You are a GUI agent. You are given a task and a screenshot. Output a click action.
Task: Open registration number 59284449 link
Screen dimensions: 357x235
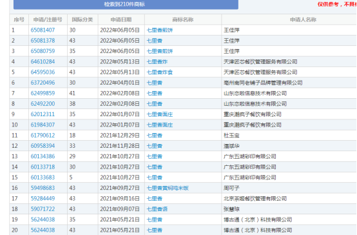[x=43, y=198]
